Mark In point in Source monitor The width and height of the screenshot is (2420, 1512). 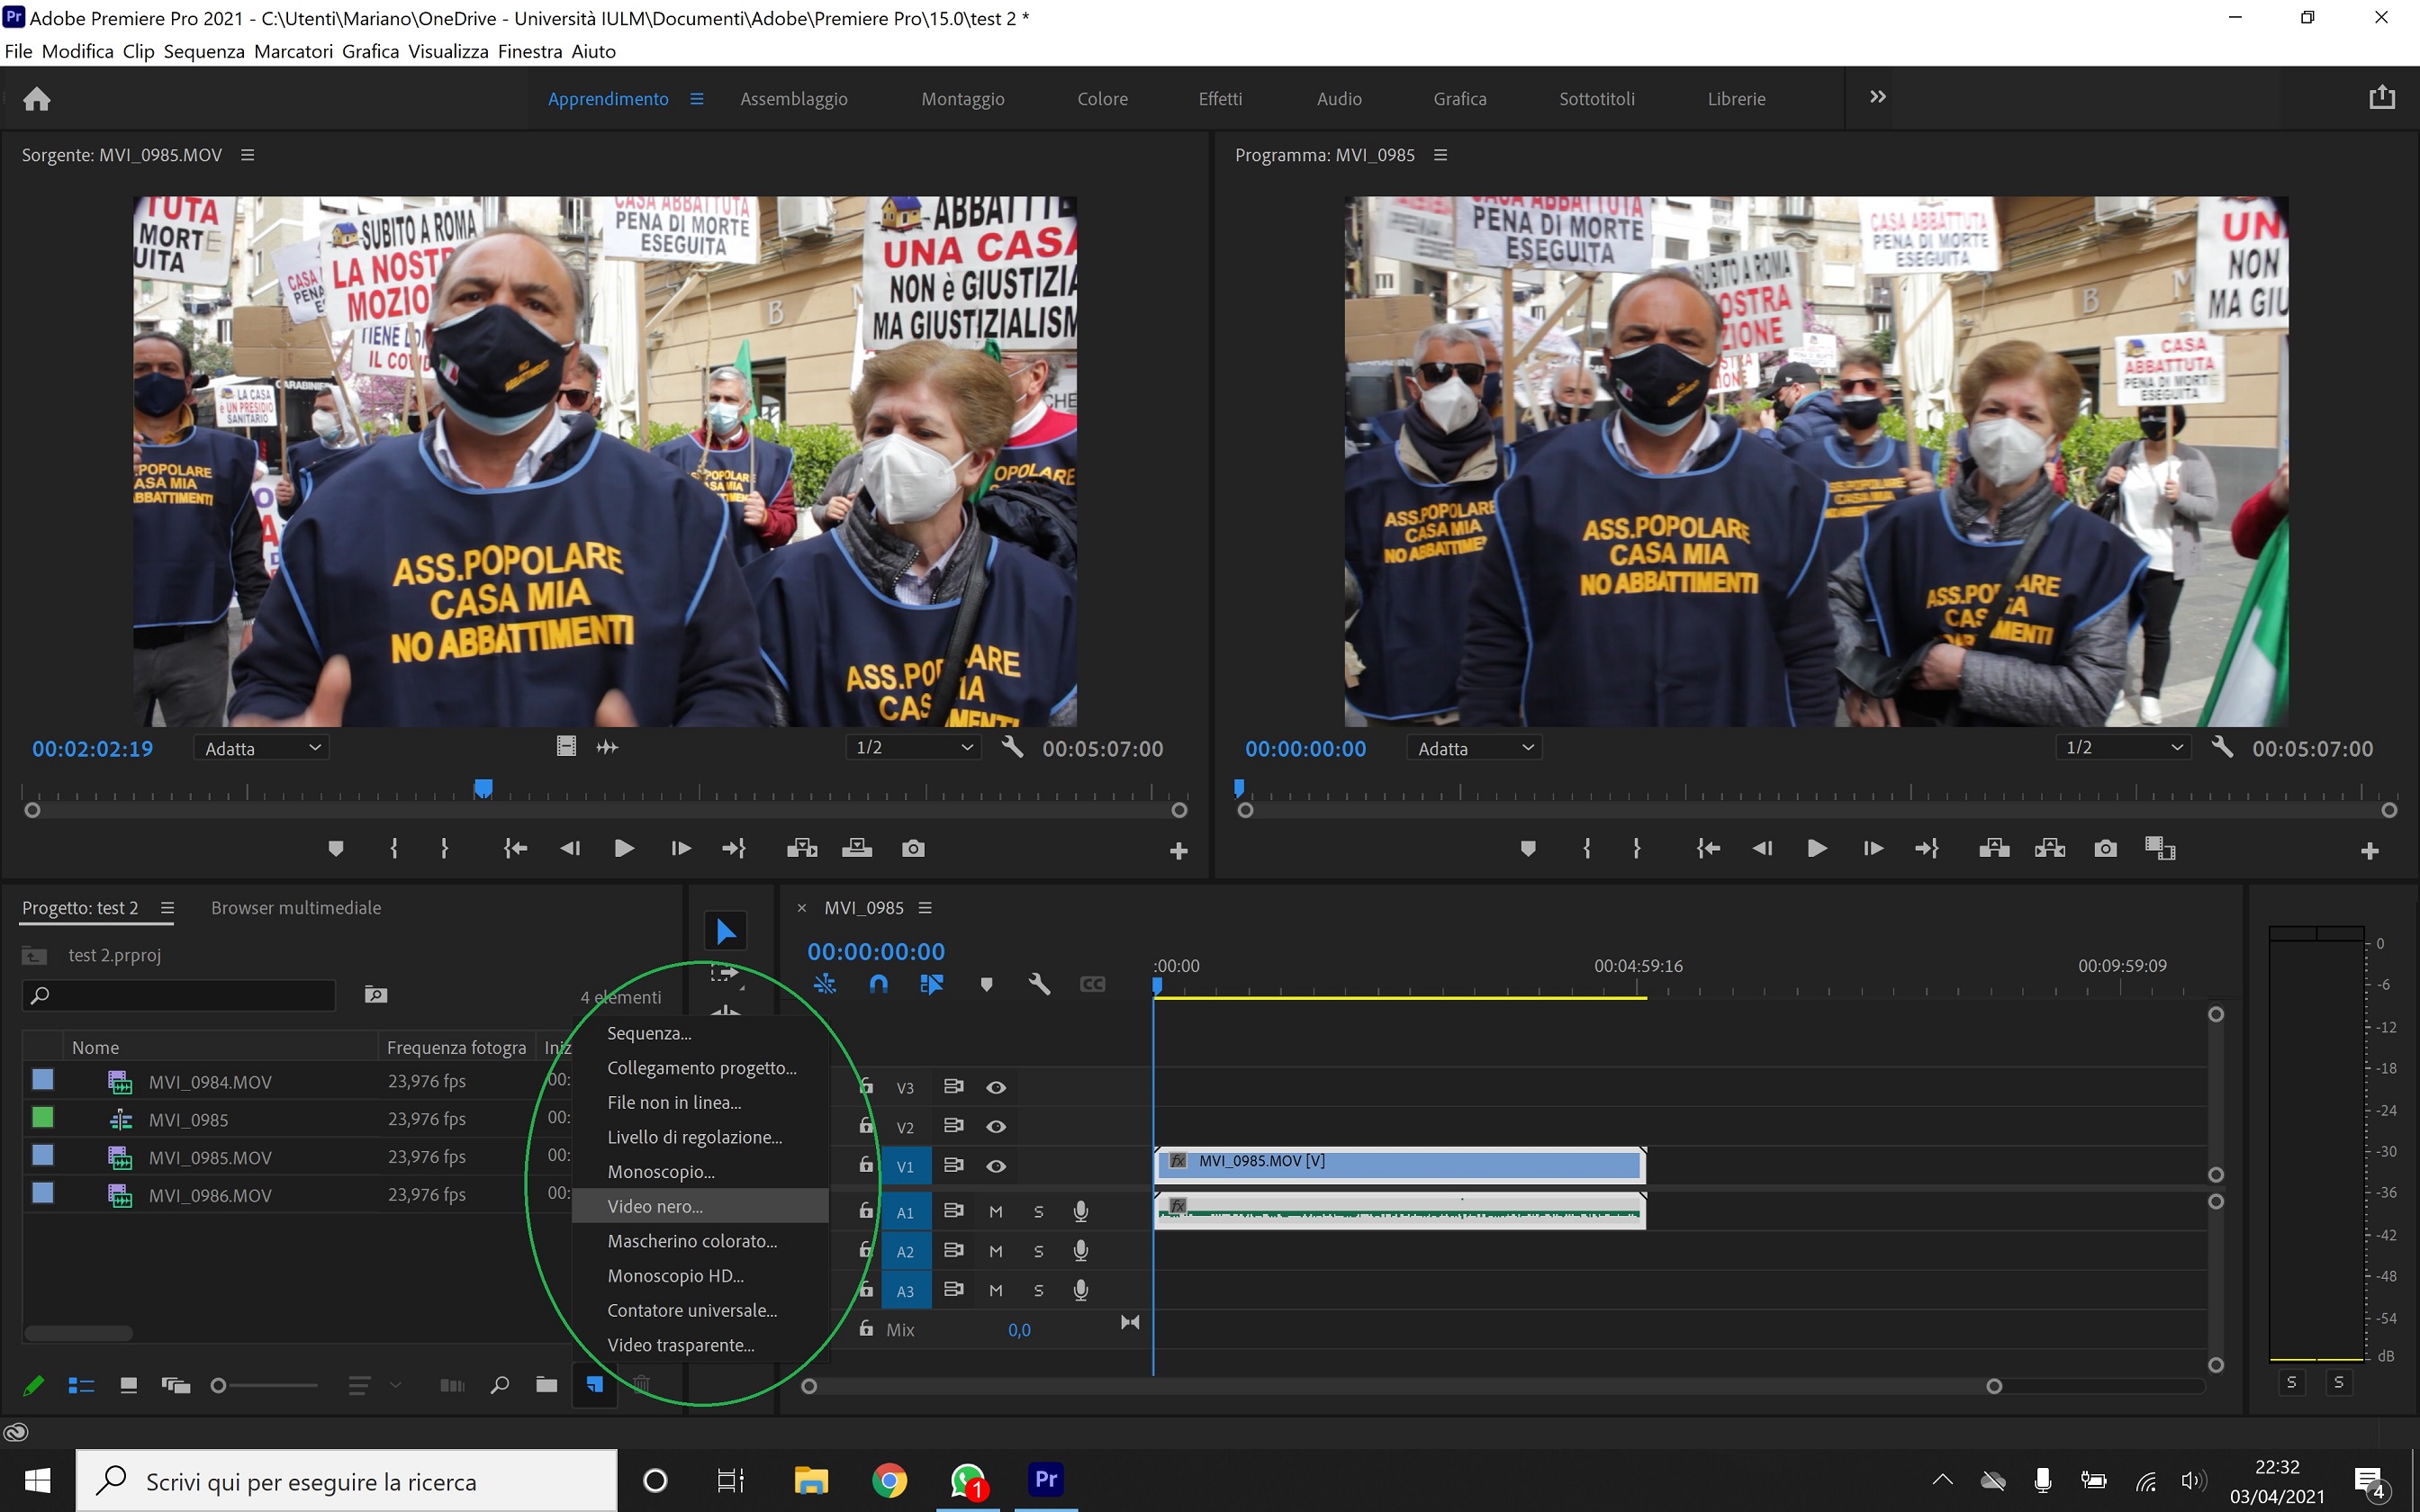[x=394, y=849]
